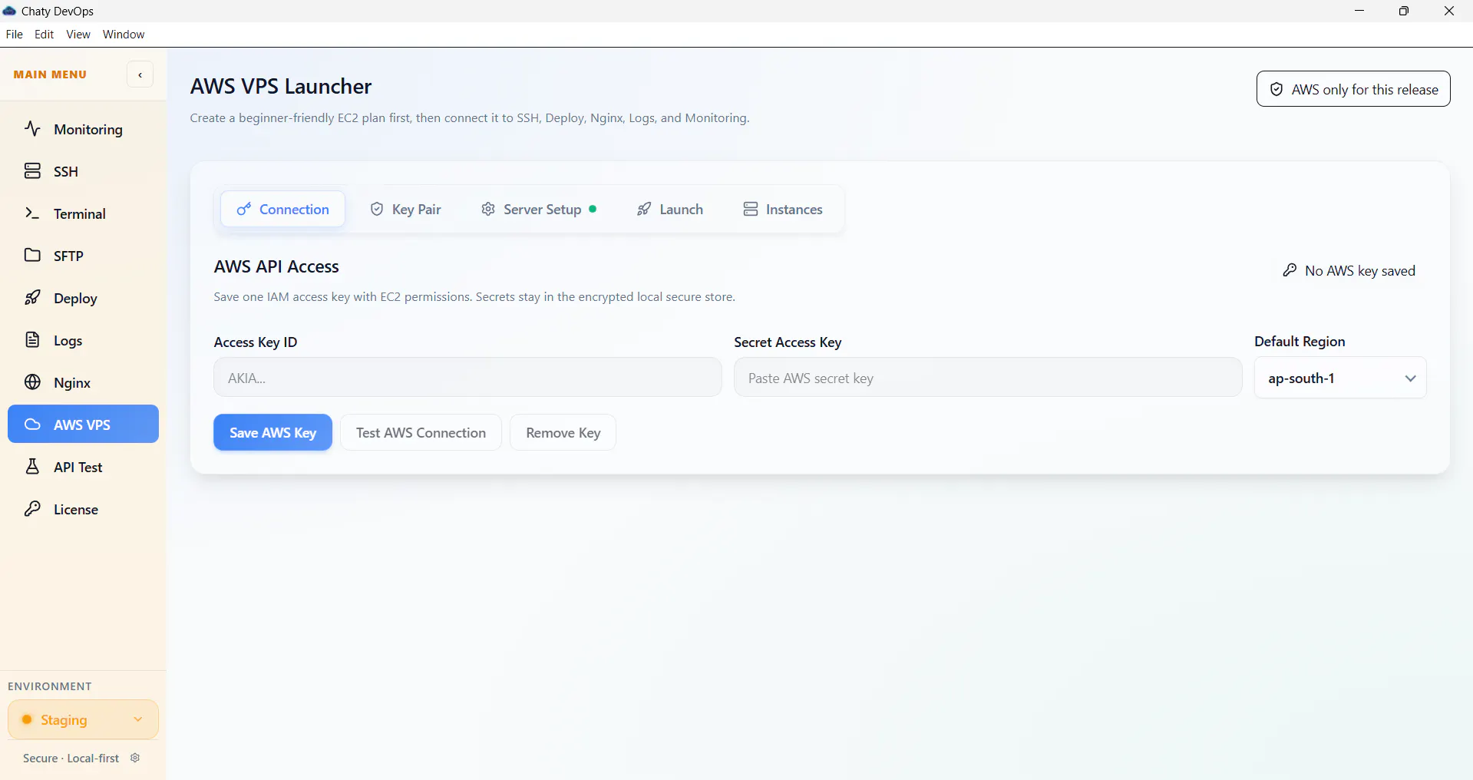Go to Monitoring in the sidebar
Viewport: 1473px width, 780px height.
point(83,129)
